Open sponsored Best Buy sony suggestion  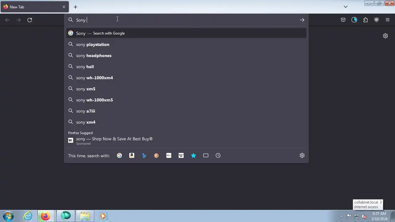pyautogui.click(x=186, y=141)
